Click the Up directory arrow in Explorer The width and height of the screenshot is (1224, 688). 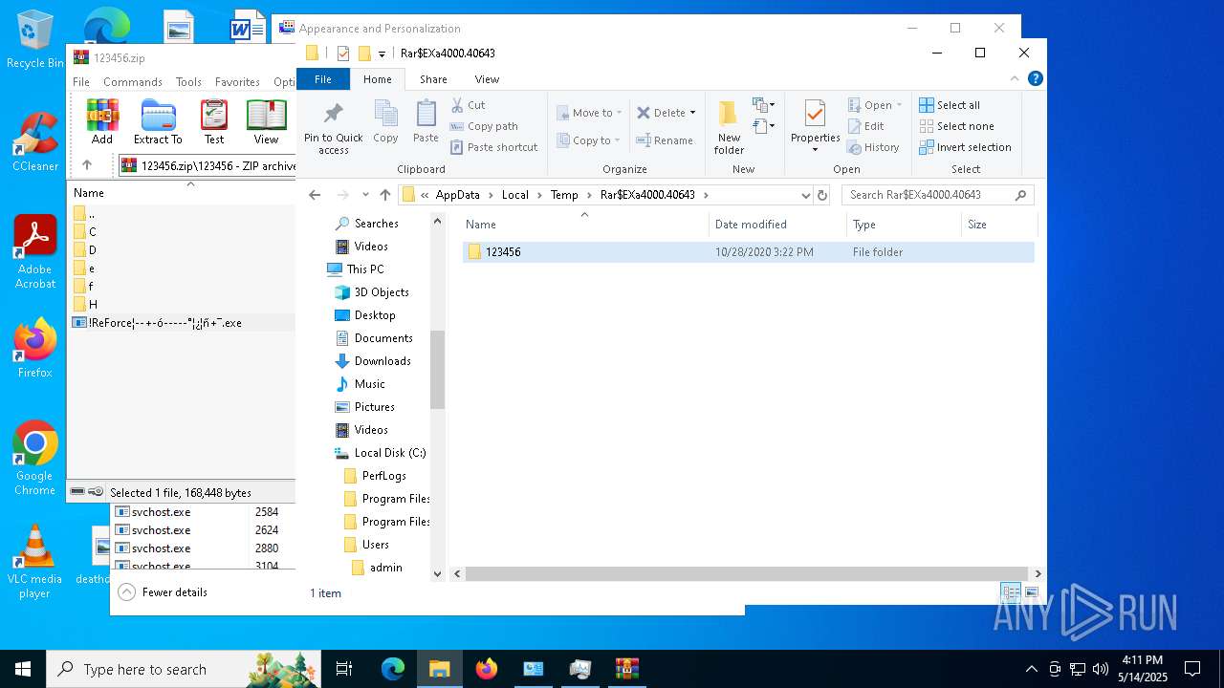tap(385, 195)
